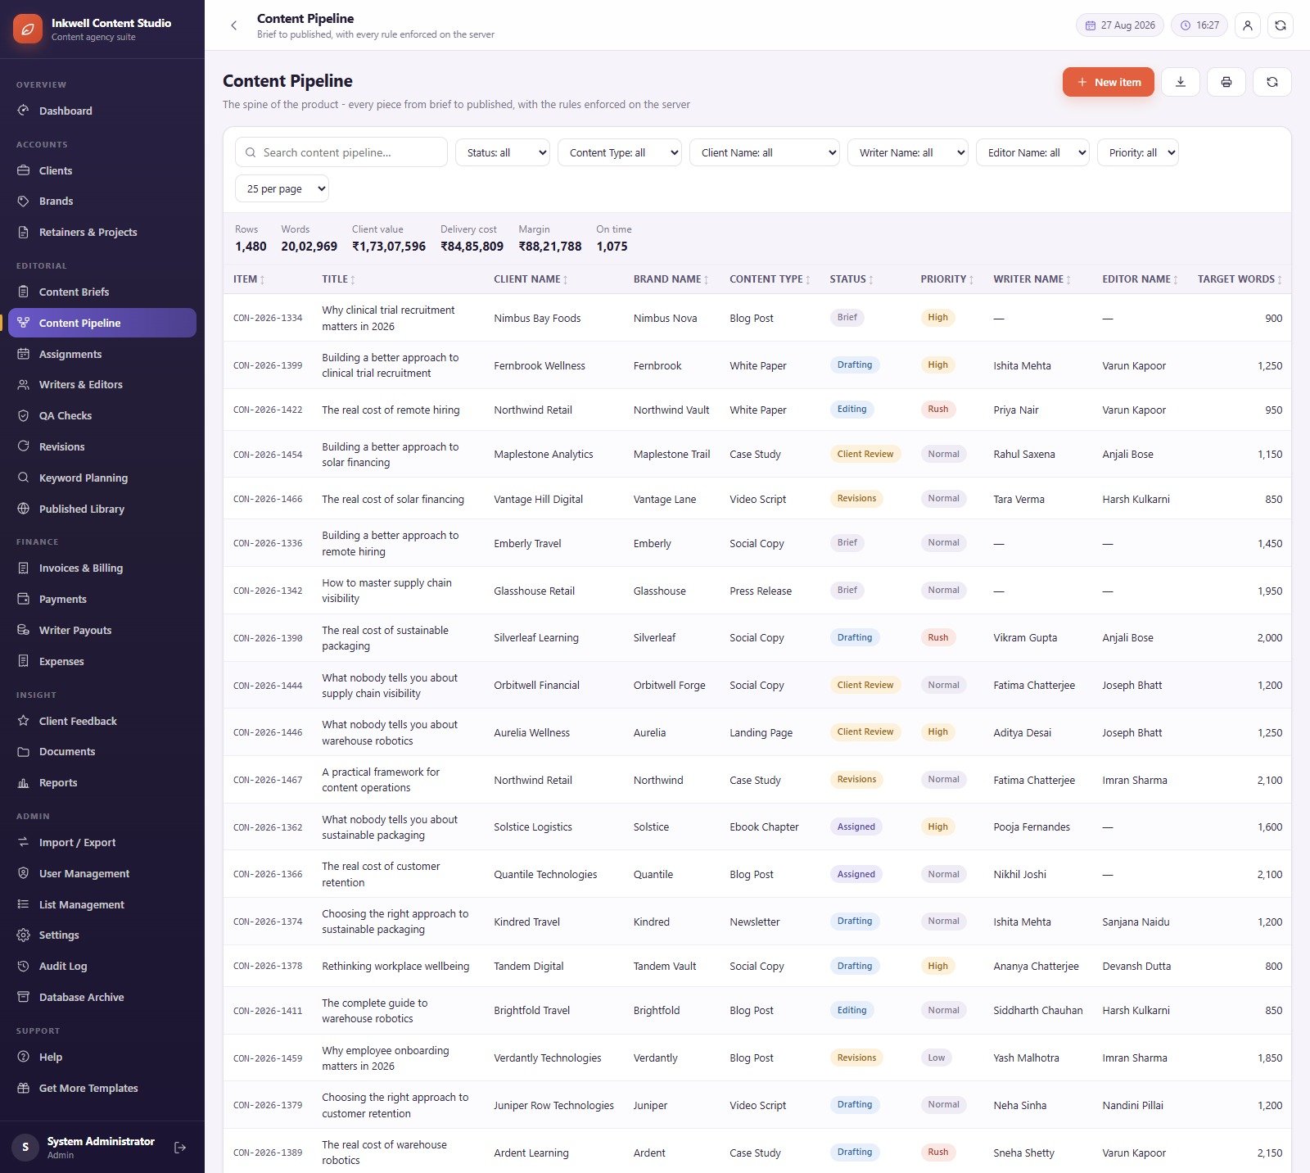Open the Editor Name filter dropdown
This screenshot has width=1310, height=1173.
tap(1032, 152)
